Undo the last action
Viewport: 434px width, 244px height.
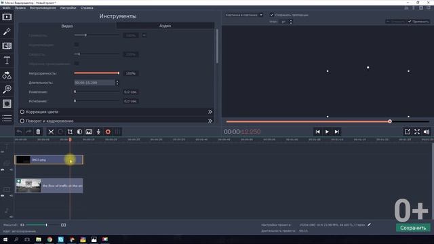tap(19, 132)
